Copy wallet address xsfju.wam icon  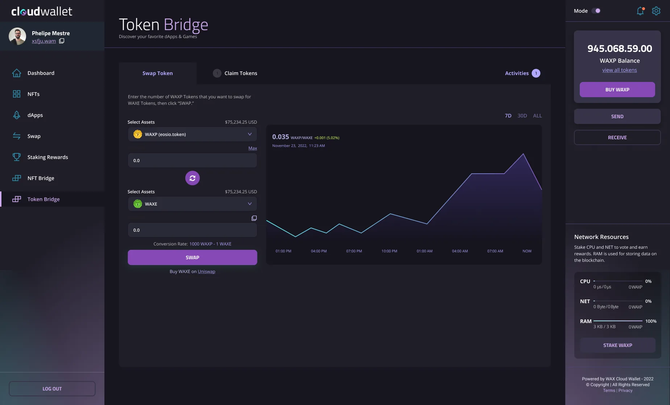coord(62,41)
